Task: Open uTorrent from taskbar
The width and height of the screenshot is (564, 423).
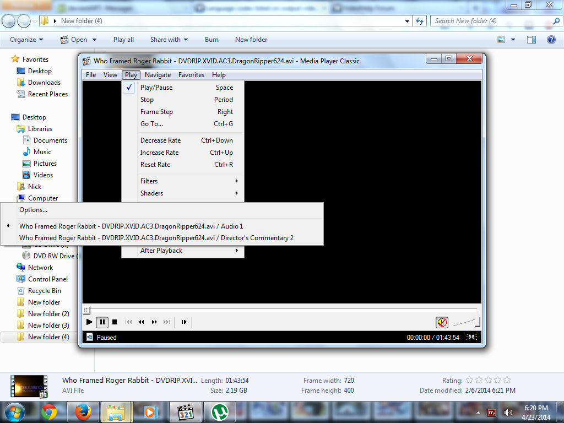Action: [x=220, y=412]
